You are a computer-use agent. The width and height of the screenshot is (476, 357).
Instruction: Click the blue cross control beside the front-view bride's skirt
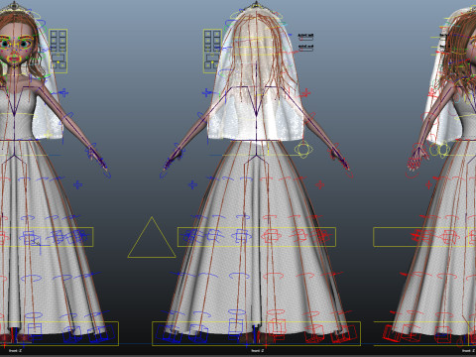pos(78,184)
